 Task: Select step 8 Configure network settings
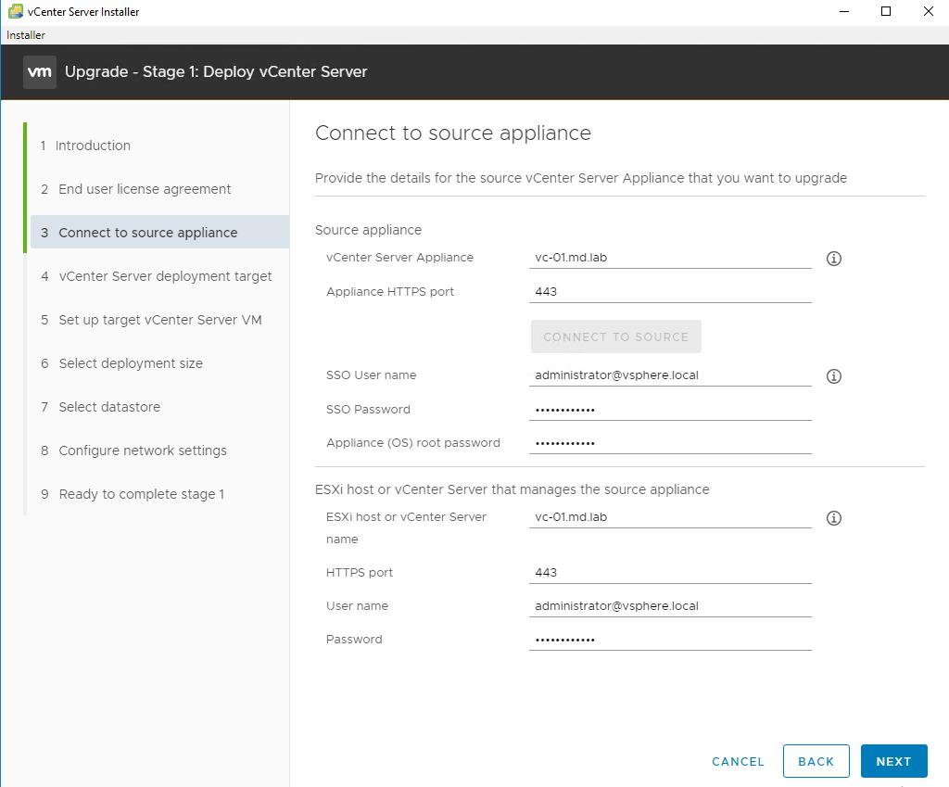(x=133, y=451)
